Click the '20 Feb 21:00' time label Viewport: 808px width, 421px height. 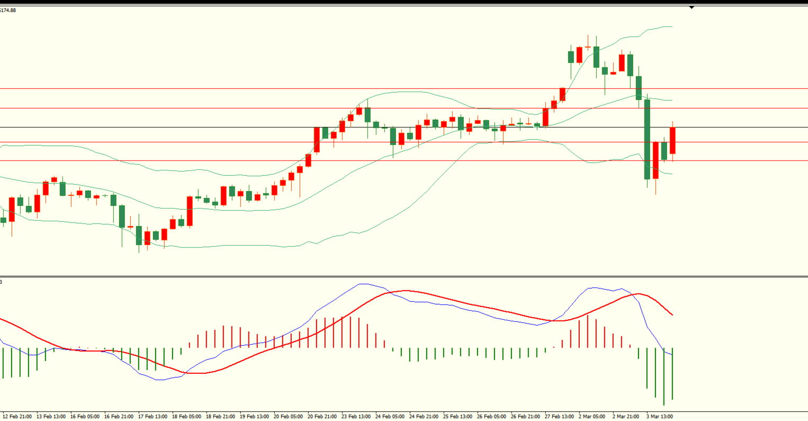click(x=322, y=417)
